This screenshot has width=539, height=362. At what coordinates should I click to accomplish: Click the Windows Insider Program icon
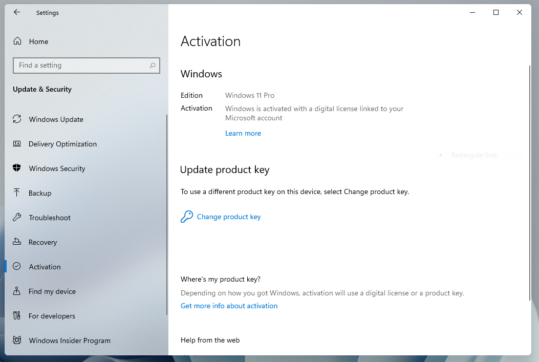click(x=17, y=340)
